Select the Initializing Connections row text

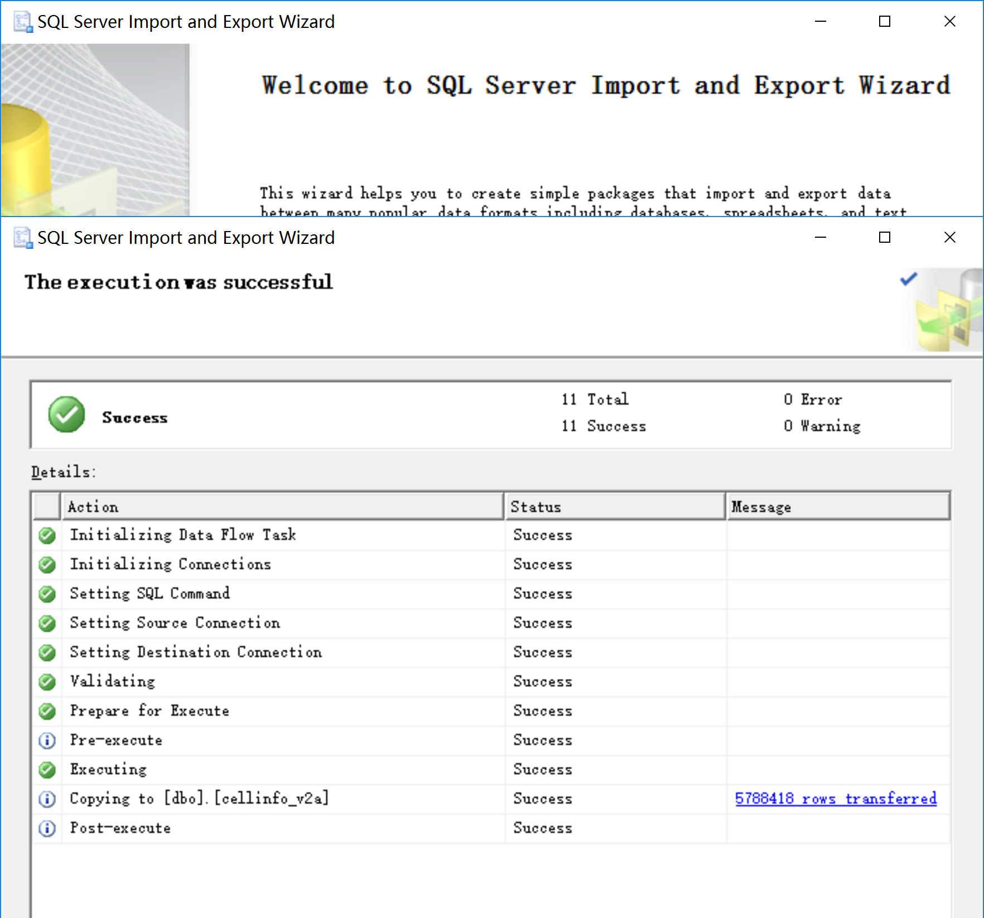coord(171,564)
